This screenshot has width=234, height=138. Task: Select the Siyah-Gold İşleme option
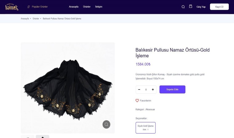tap(146, 128)
